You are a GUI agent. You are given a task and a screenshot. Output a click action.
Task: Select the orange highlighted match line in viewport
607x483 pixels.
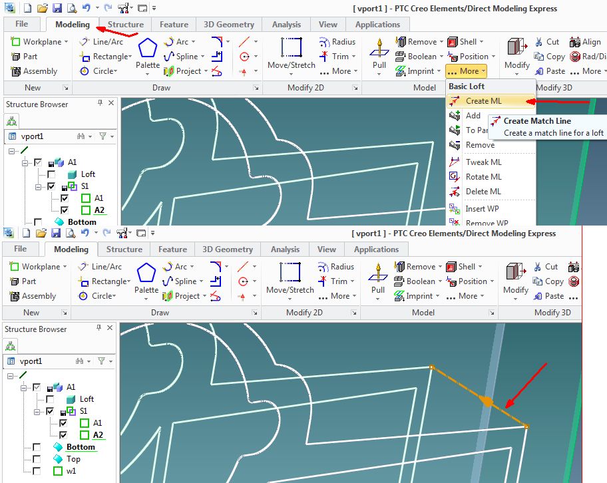click(x=479, y=397)
